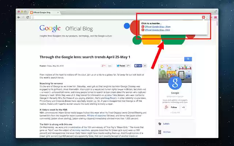Click the Google logo on the blog header
Viewport: 234px width, 146px height.
tap(50, 28)
